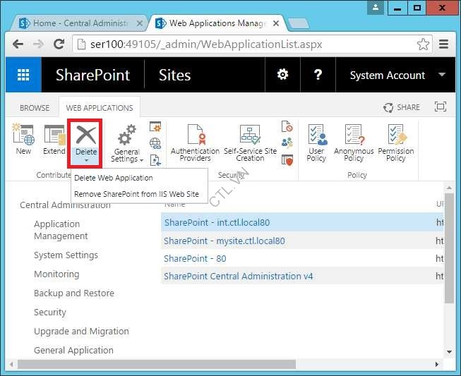Click the New web application icon

click(23, 139)
